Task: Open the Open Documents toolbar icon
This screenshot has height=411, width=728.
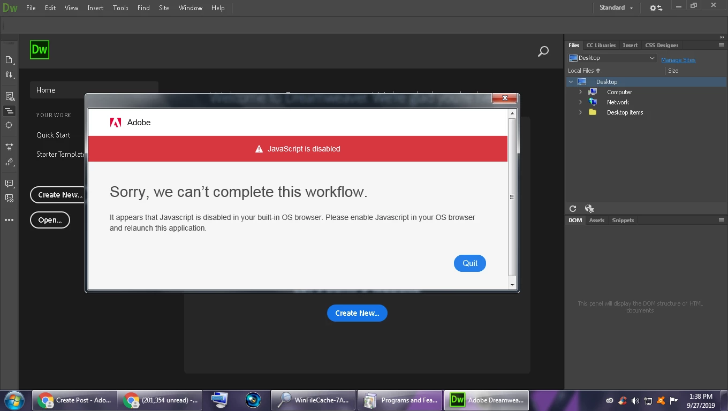Action: (9, 60)
